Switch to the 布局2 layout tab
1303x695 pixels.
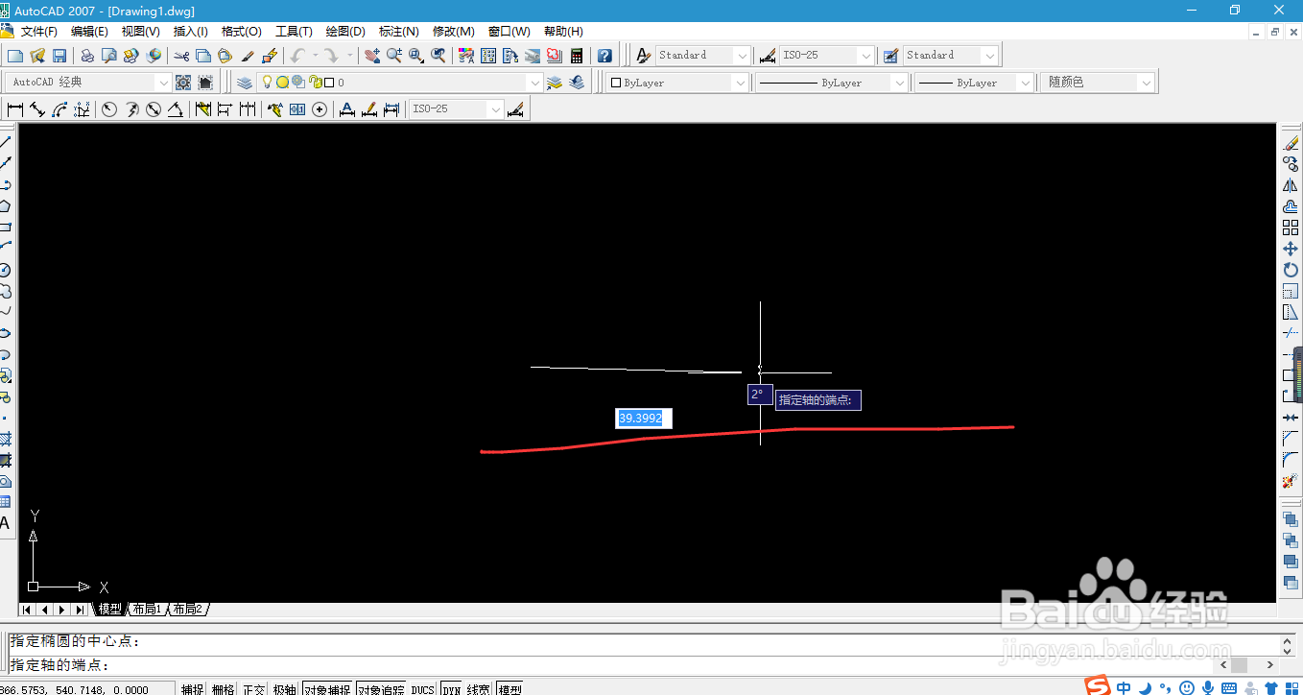pyautogui.click(x=189, y=610)
